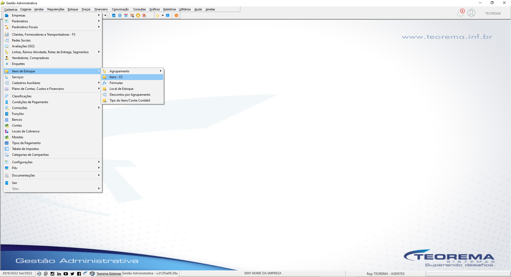Expand the toolbar dropdown arrow left of calendar icons

(105, 15)
